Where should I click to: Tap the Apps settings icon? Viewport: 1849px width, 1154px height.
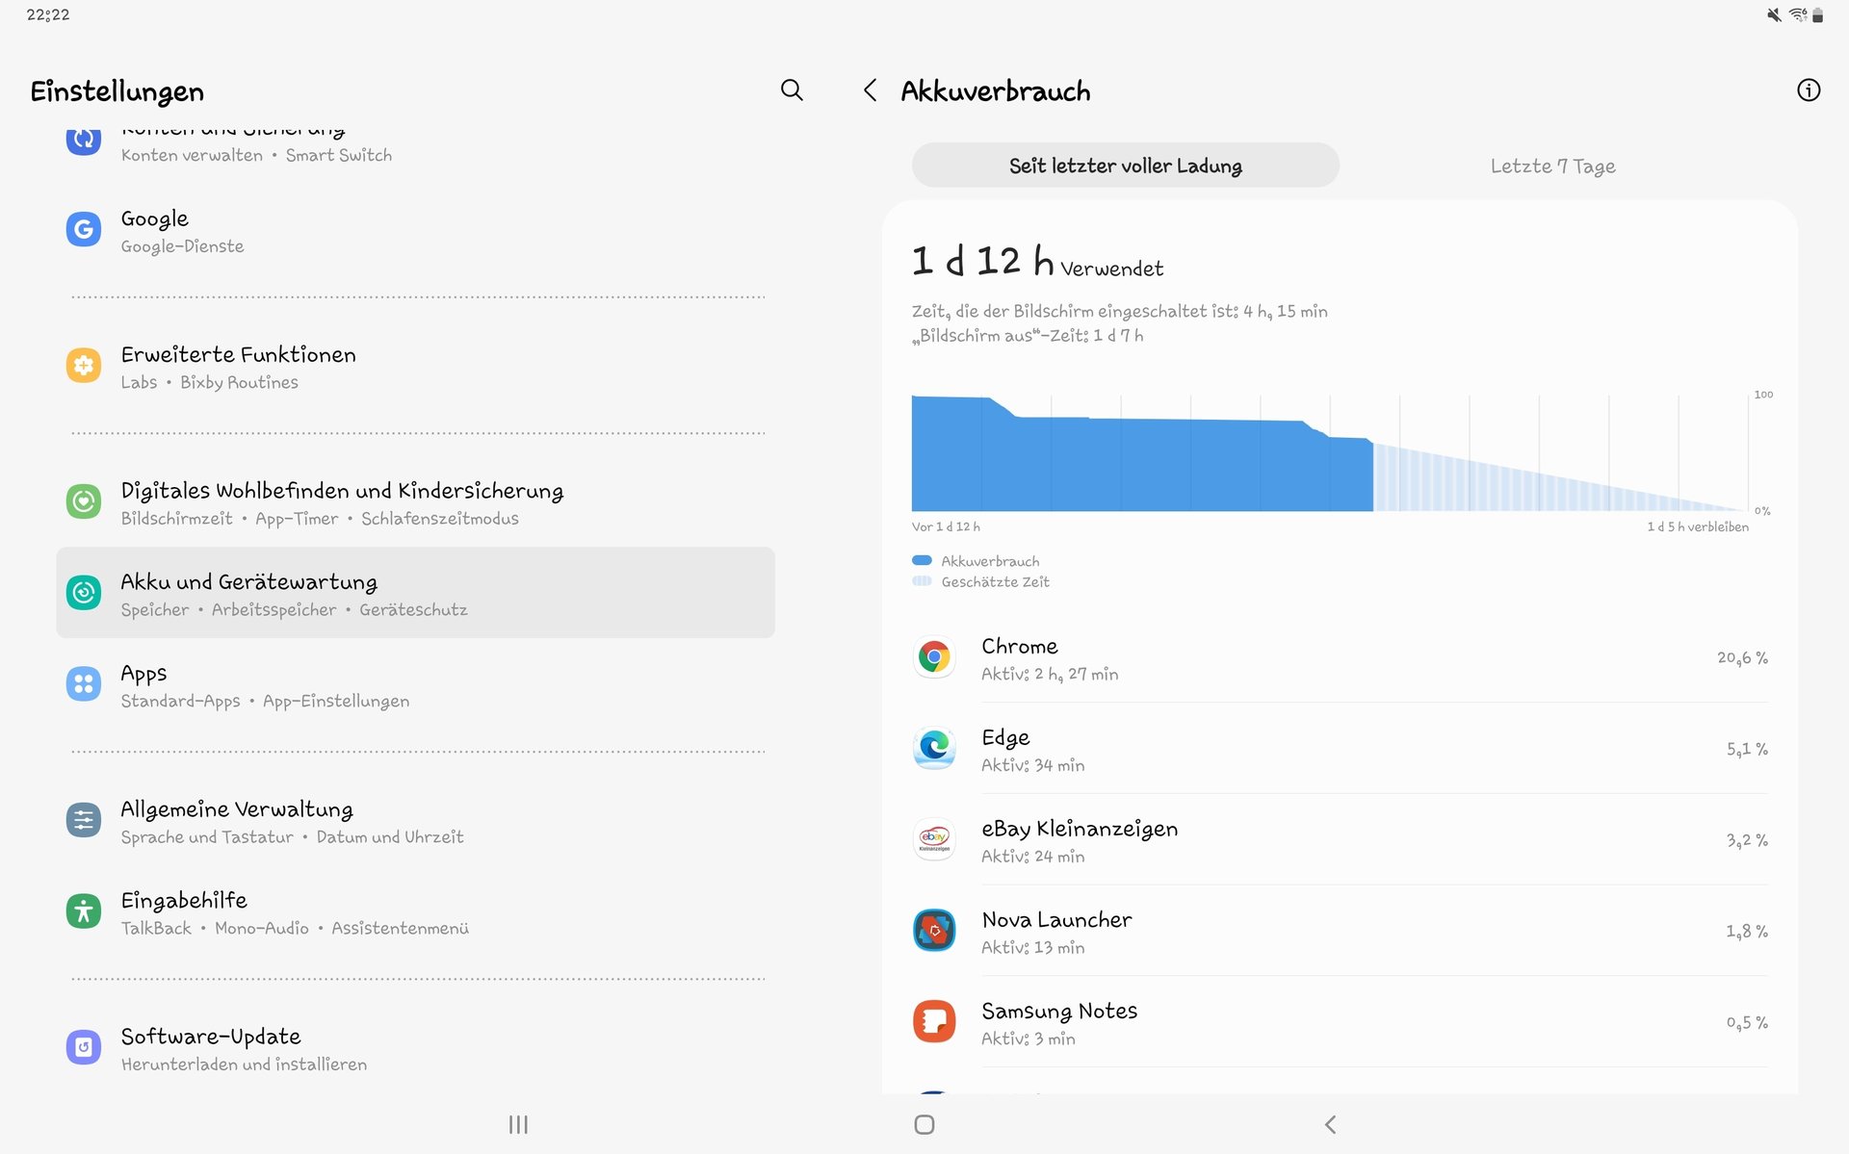(84, 684)
